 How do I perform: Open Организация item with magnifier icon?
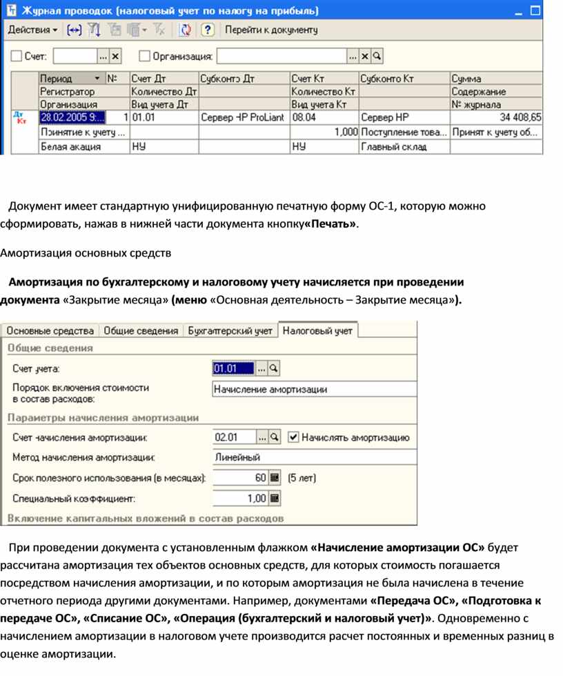point(377,56)
